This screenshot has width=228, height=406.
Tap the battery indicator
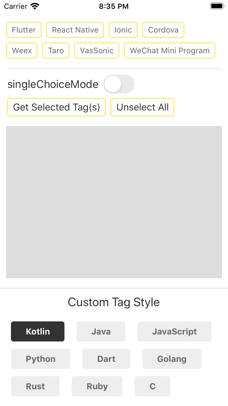click(217, 6)
